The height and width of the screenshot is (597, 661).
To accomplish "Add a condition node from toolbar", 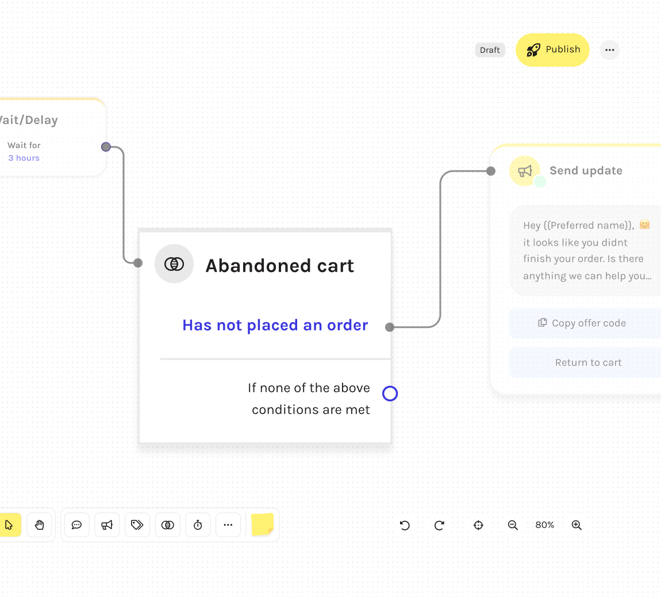I will point(168,525).
